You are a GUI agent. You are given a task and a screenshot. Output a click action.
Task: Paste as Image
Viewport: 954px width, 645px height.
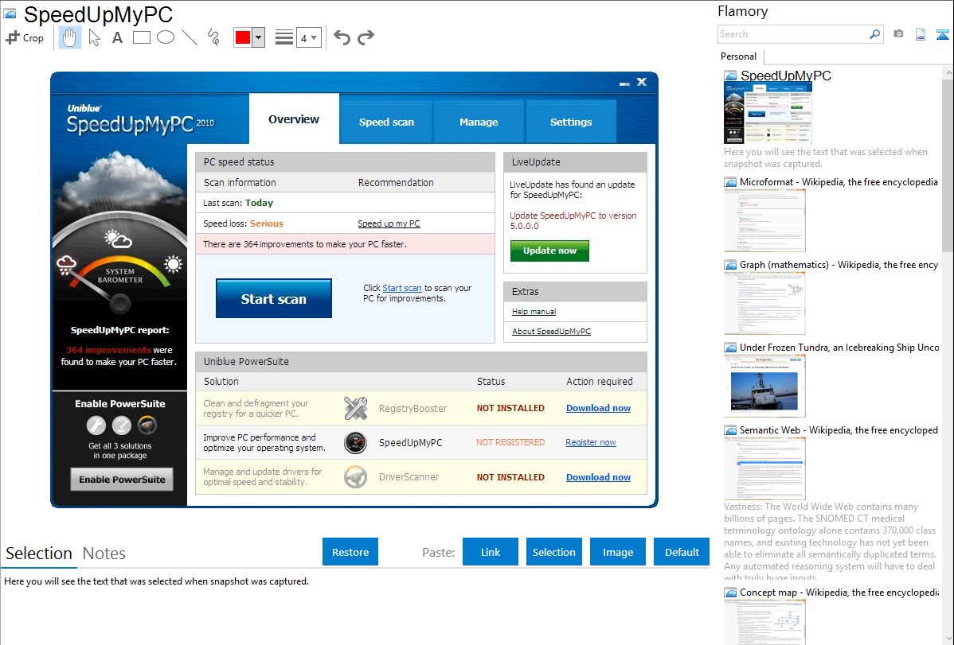(617, 552)
